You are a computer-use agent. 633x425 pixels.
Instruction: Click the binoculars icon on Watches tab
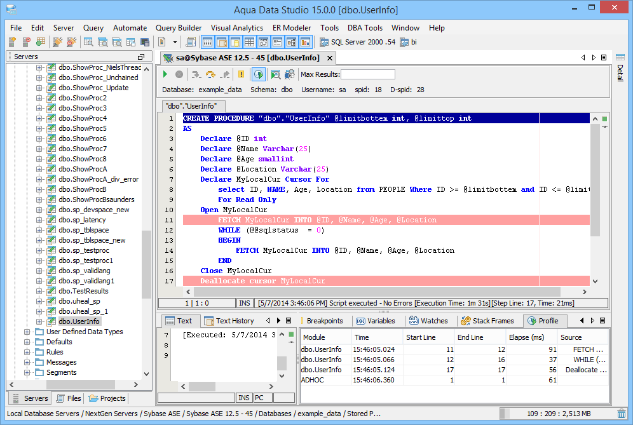point(414,320)
